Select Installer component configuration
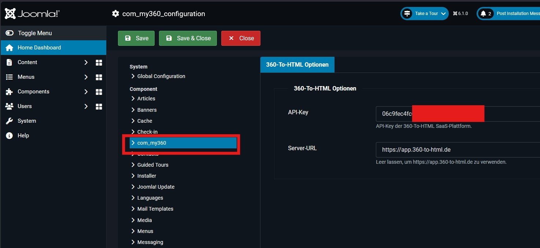Screen dimensions: 540x248 pyautogui.click(x=147, y=176)
